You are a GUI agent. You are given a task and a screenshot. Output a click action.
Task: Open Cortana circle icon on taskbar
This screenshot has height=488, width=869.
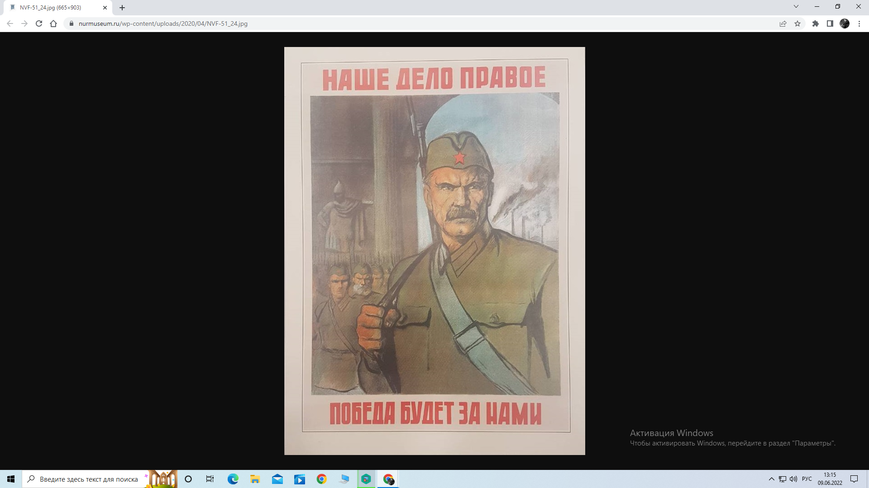tap(188, 479)
